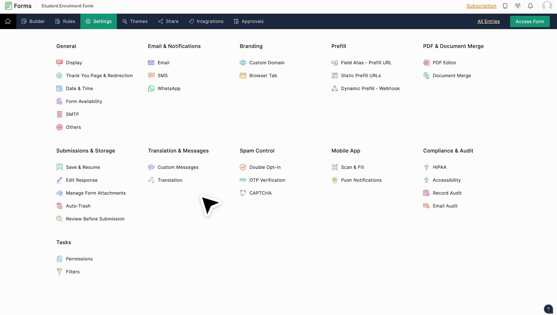Image resolution: width=557 pixels, height=315 pixels.
Task: Click the mobile device icon in header
Action: click(x=505, y=6)
